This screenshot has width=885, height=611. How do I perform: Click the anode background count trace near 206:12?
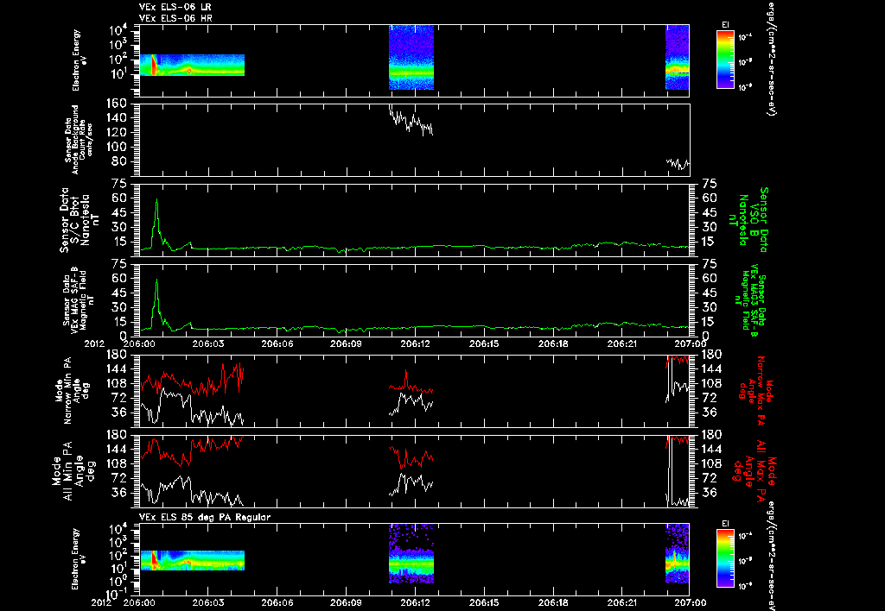pyautogui.click(x=411, y=120)
